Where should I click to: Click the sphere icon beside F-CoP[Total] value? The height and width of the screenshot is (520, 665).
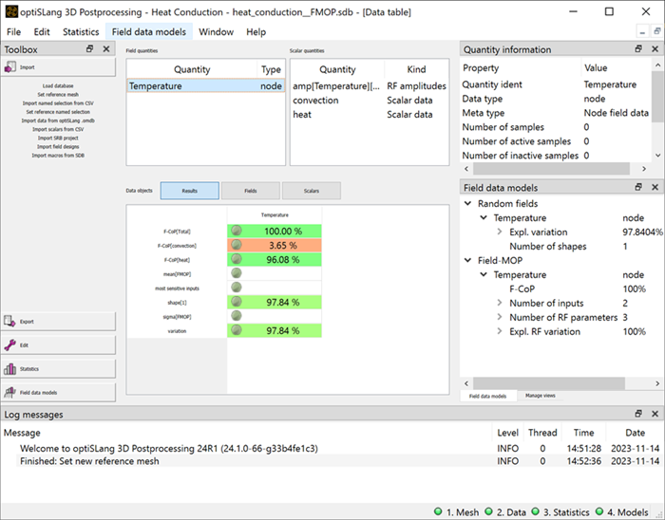point(236,230)
